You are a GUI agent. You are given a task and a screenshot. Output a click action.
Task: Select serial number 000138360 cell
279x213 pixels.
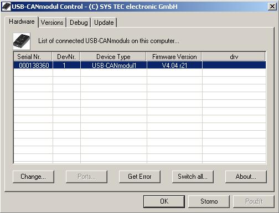(33, 65)
